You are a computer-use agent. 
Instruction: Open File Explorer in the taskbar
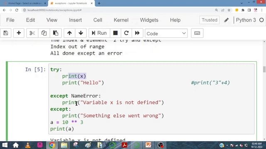point(64,145)
